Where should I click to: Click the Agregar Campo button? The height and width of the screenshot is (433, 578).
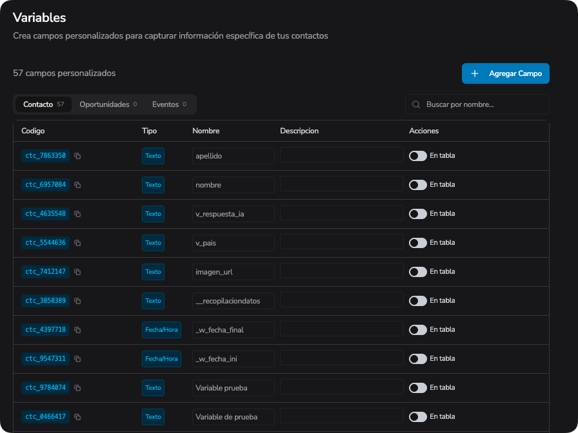point(505,73)
